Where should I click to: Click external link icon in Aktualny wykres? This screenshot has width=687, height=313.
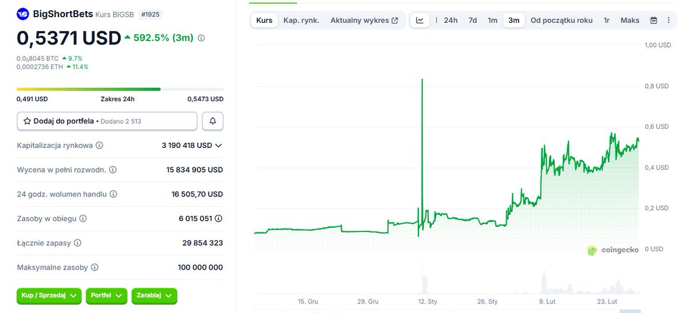click(x=394, y=21)
